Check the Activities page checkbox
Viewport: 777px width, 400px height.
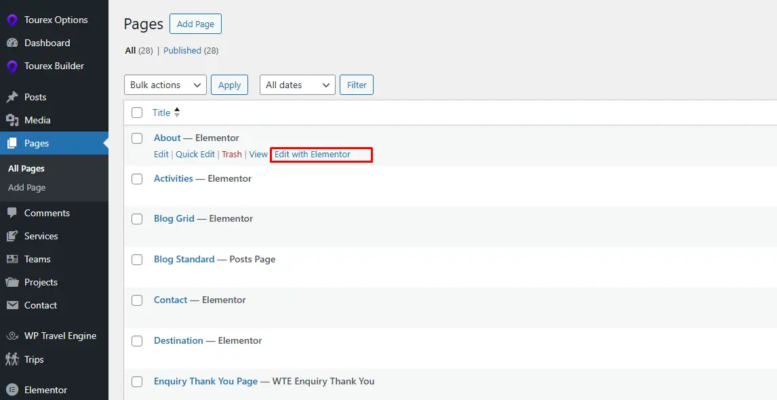point(137,179)
